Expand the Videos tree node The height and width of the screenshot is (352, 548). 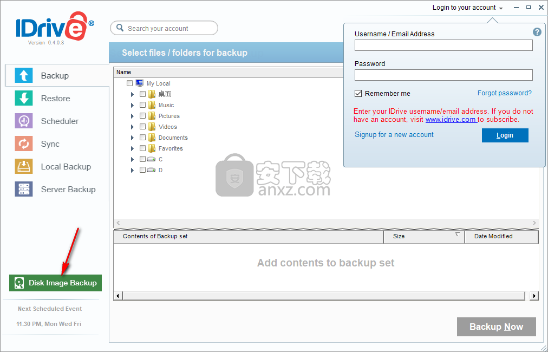click(133, 127)
